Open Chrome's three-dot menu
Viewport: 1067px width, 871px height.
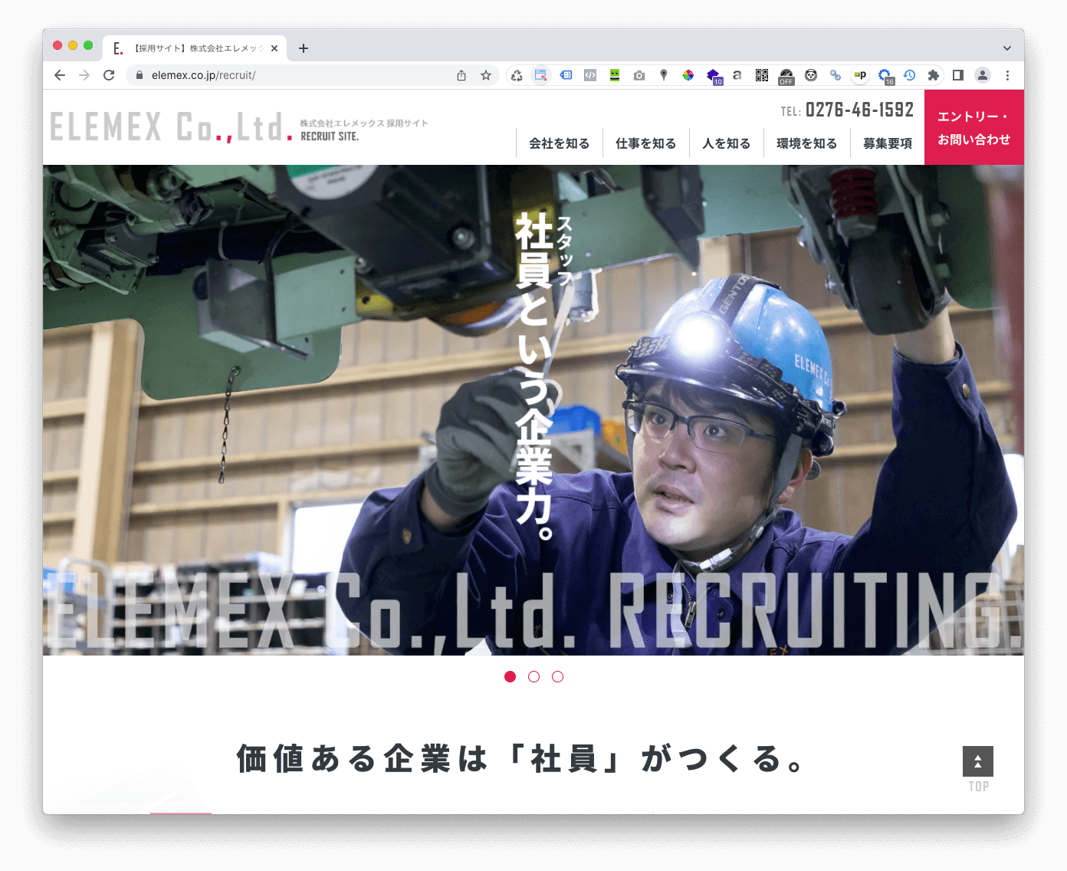pyautogui.click(x=1007, y=75)
